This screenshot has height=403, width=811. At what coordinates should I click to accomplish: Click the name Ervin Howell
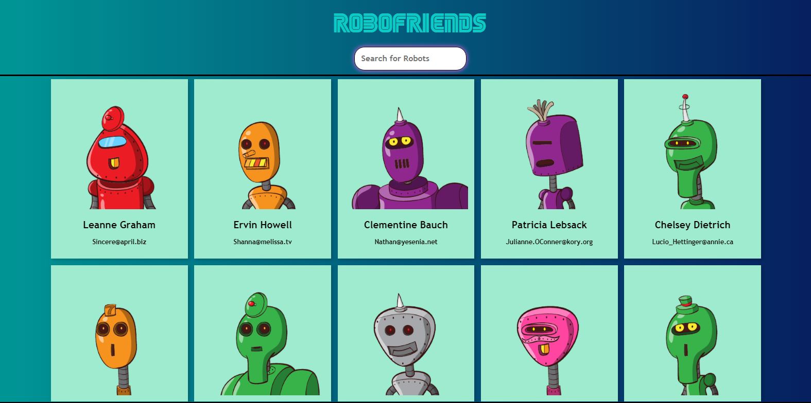(x=263, y=225)
